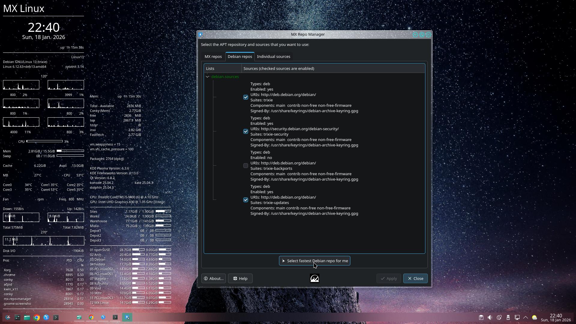
Task: Collapse the debian.sources tree node
Action: 207,77
